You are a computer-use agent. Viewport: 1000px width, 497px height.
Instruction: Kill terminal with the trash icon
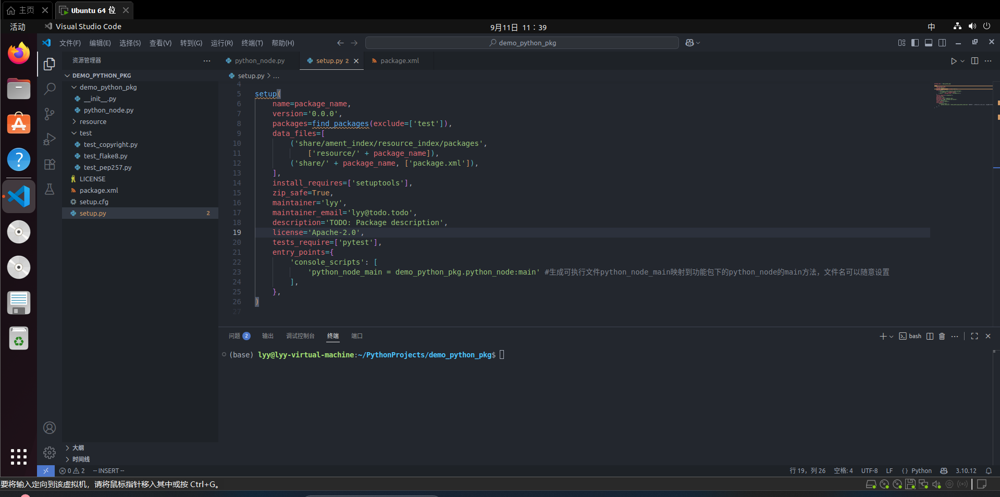(942, 337)
